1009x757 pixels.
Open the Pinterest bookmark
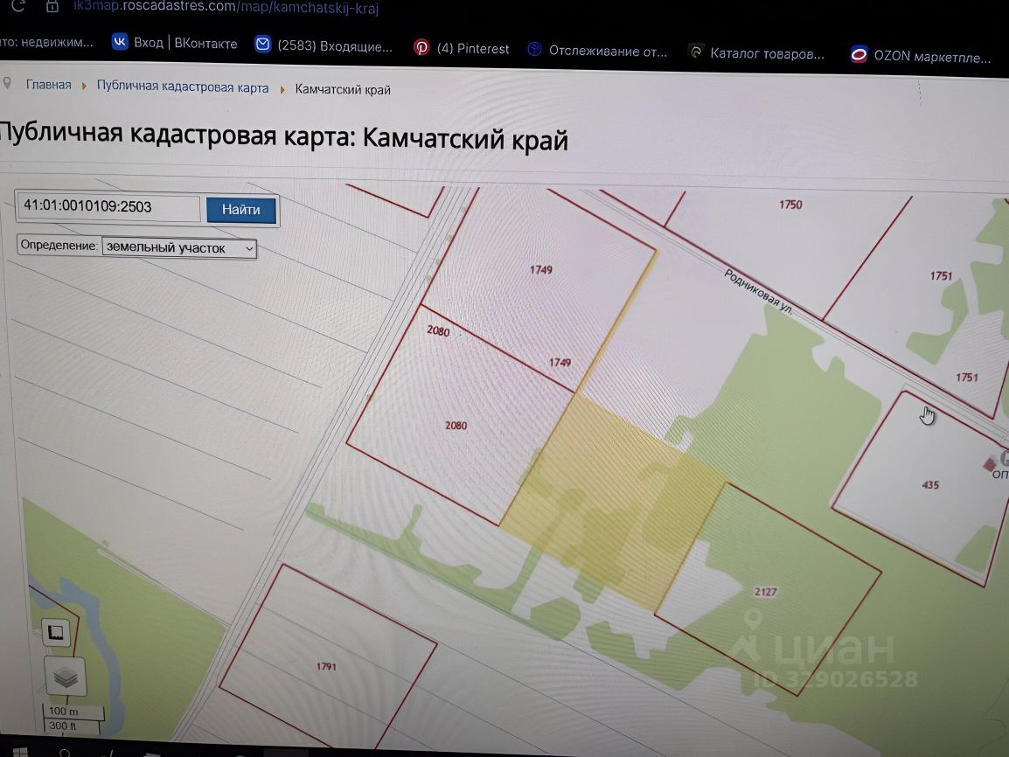[x=461, y=48]
